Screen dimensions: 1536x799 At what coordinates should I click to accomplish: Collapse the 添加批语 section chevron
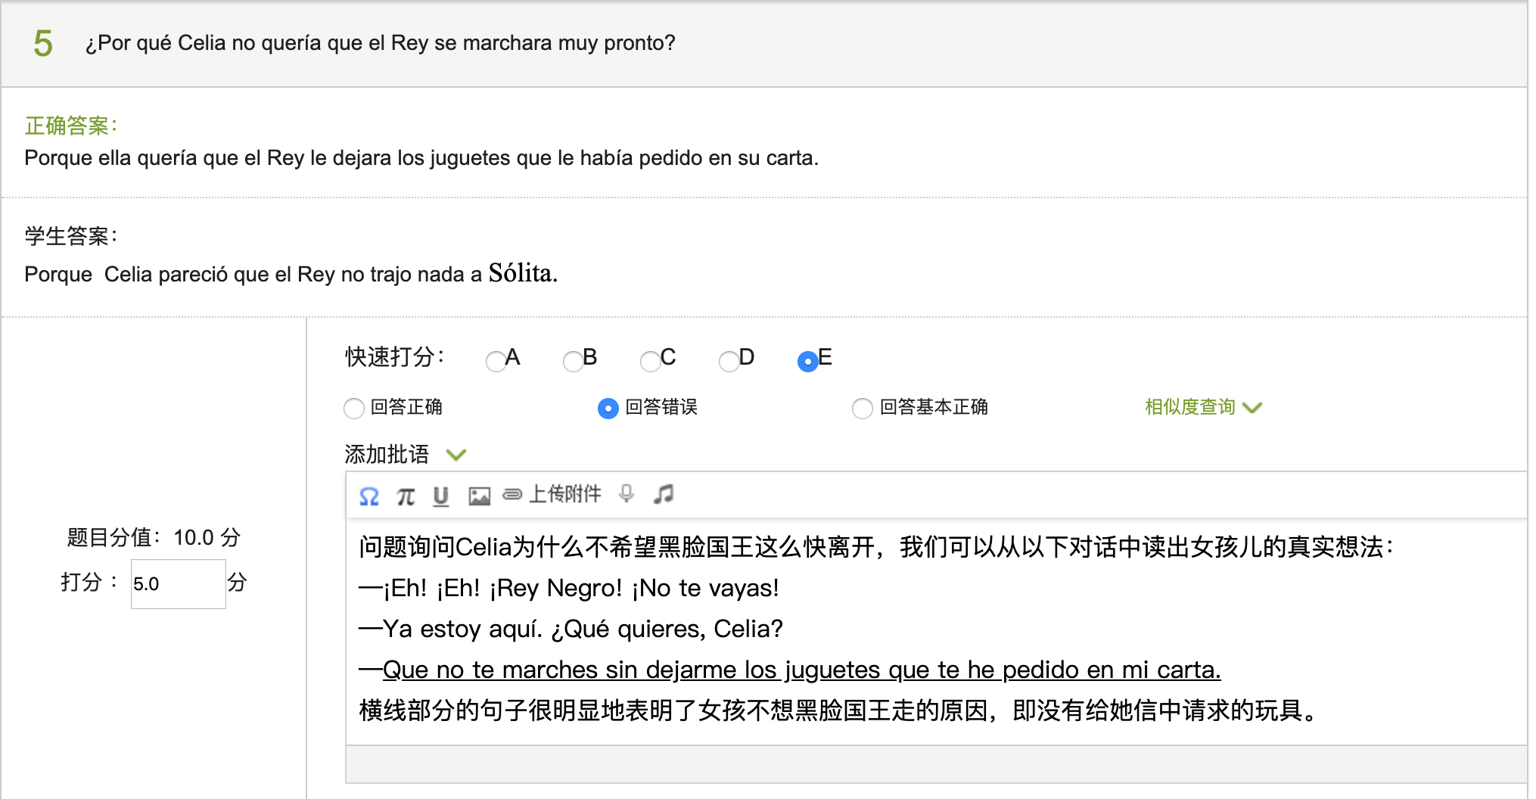456,455
